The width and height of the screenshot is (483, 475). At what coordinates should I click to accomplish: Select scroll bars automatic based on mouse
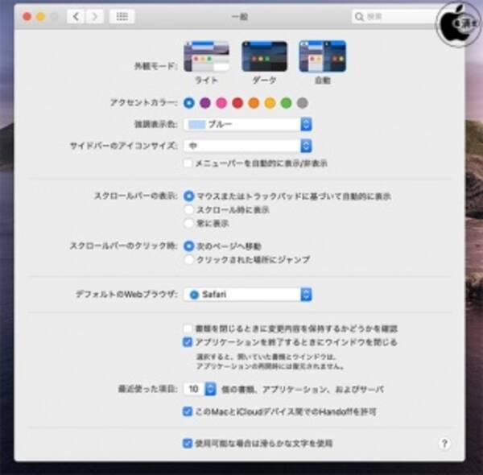[189, 196]
